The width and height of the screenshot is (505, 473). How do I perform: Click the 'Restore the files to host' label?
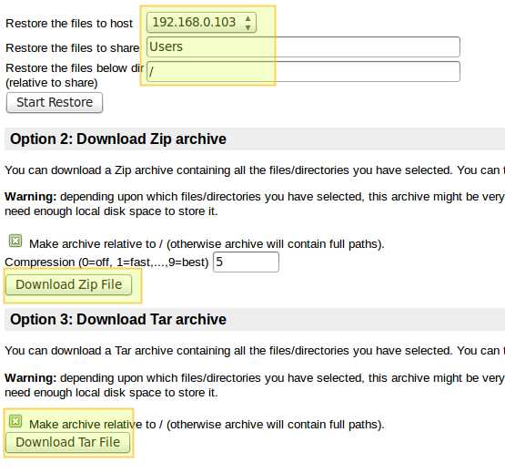(x=69, y=23)
